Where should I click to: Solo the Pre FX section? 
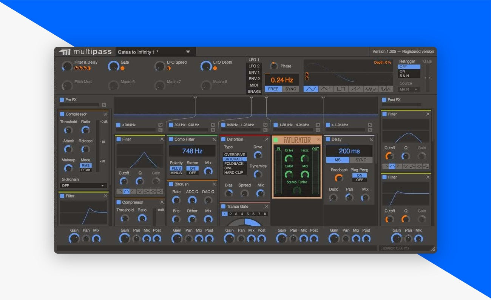point(104,105)
